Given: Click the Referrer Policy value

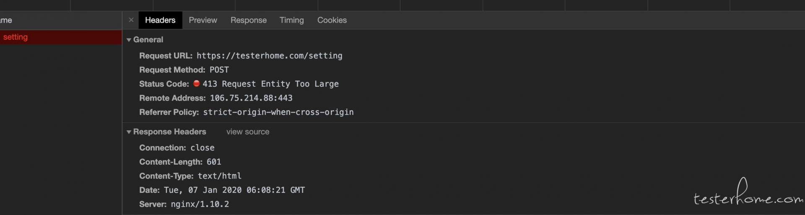Looking at the screenshot, I should [x=278, y=112].
